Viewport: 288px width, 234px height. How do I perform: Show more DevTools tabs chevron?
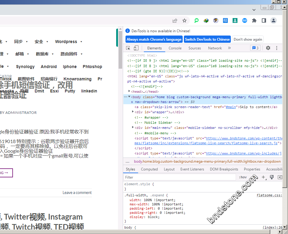pyautogui.click(x=229, y=48)
